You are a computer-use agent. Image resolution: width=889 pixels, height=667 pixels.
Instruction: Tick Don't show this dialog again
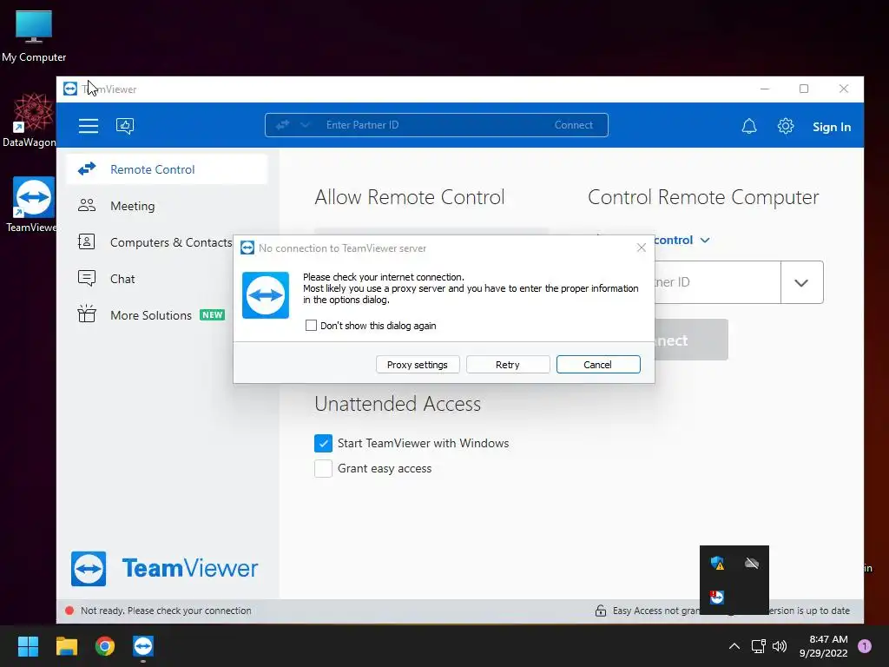[x=311, y=326]
